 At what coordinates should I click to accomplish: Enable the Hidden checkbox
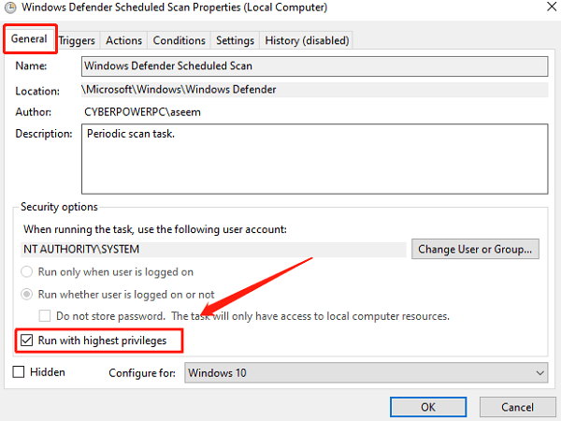(19, 372)
